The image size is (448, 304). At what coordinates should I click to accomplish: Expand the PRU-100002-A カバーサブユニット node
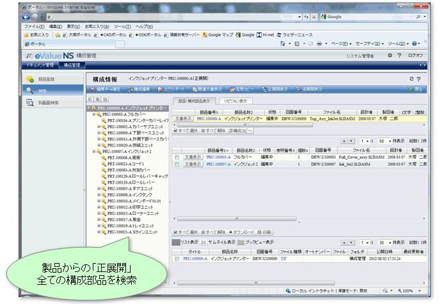coord(99,127)
